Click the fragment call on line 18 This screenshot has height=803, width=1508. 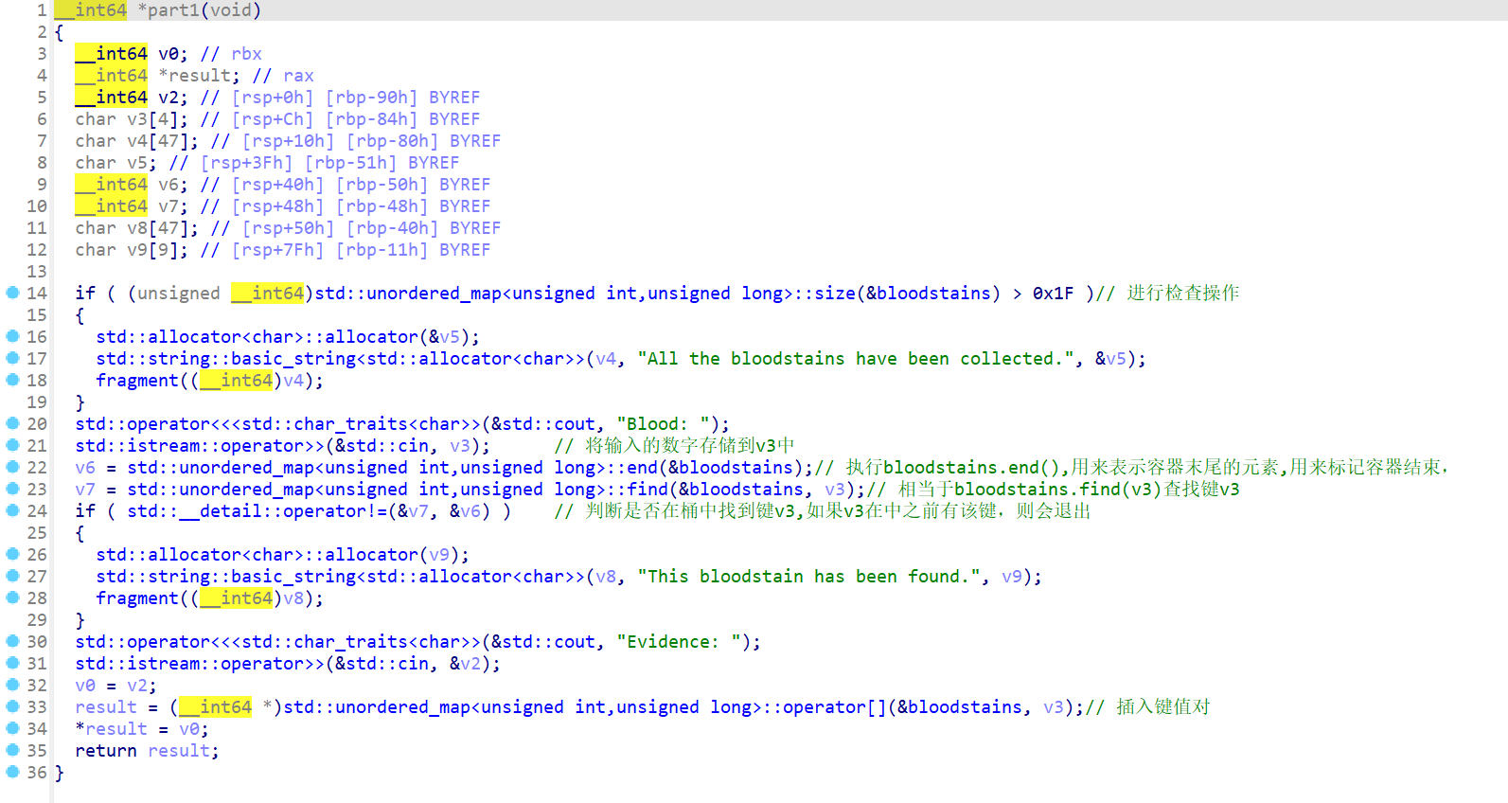tap(137, 381)
